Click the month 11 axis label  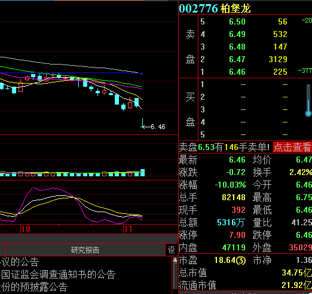coord(128,229)
